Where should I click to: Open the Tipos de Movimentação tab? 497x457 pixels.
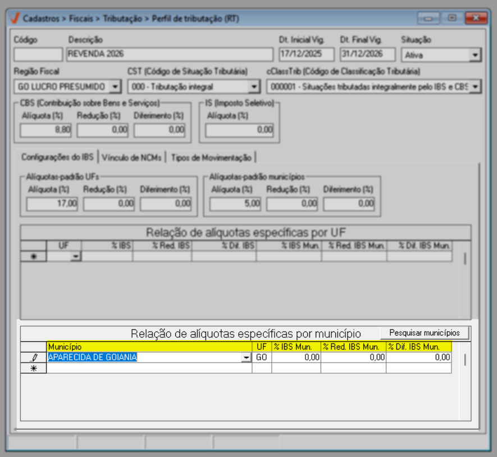coord(212,157)
